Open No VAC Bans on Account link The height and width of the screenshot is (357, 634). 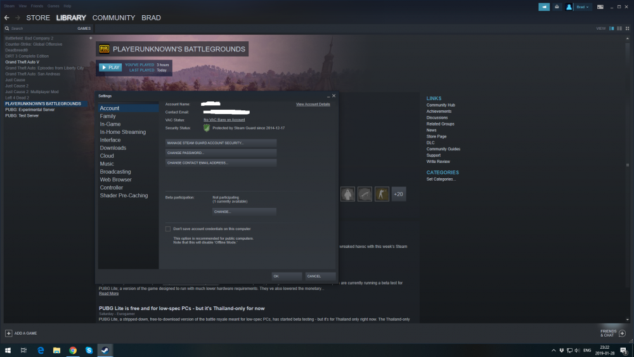(224, 120)
